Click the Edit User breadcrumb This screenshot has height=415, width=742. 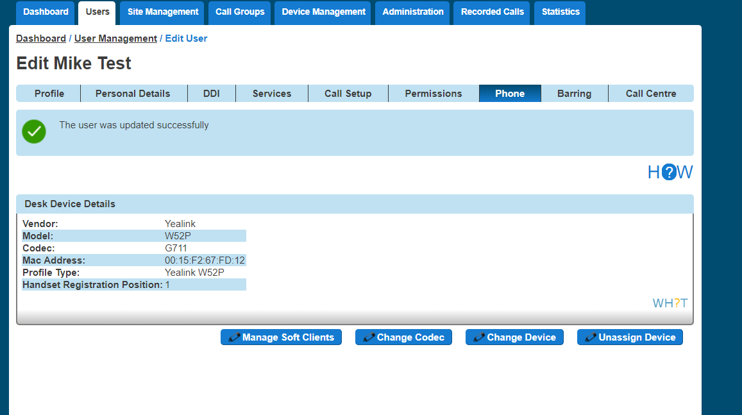[186, 38]
